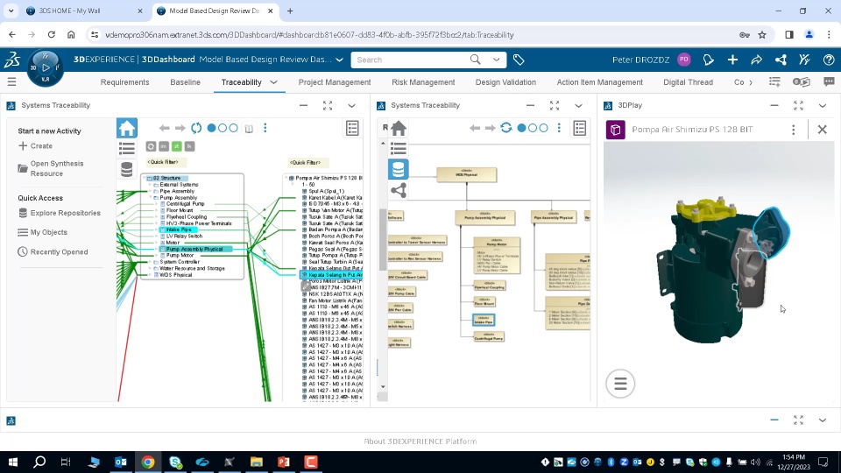Switch to the Baseline tab

tap(185, 82)
